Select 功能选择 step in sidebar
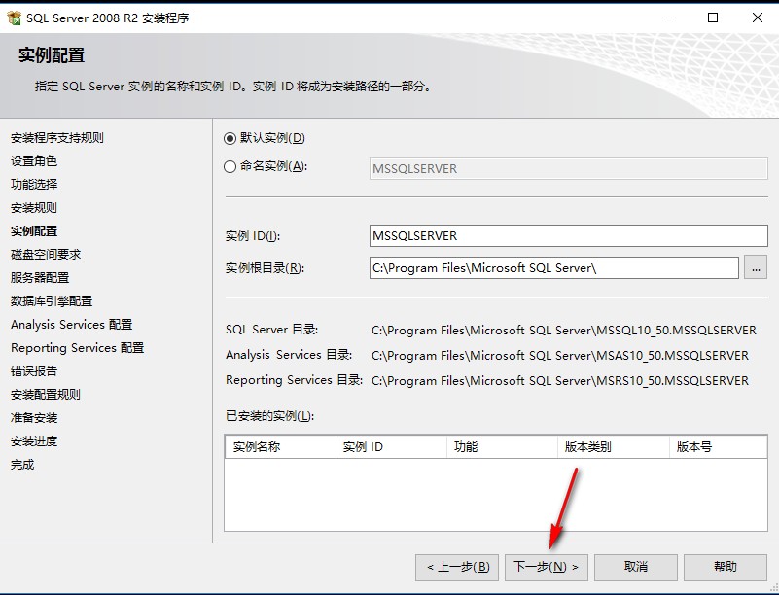779x595 pixels. (34, 185)
